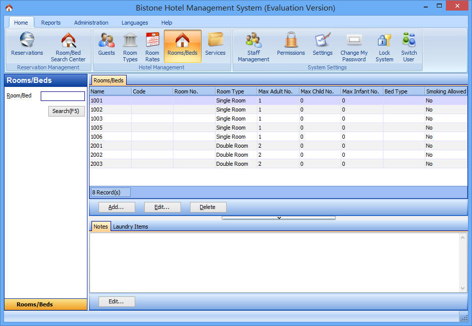
Task: Sort by the Code column header
Action: pos(152,91)
